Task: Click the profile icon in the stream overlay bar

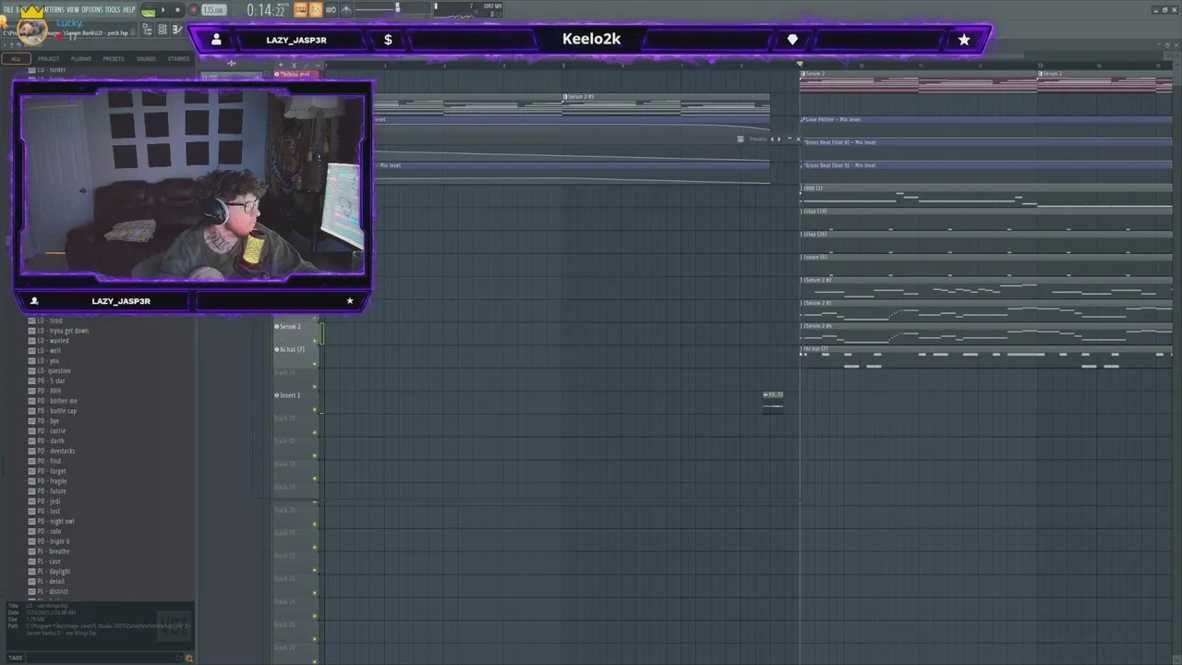Action: 216,40
